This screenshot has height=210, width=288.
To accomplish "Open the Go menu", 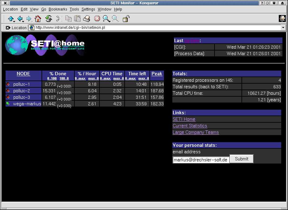I will 43,9.
